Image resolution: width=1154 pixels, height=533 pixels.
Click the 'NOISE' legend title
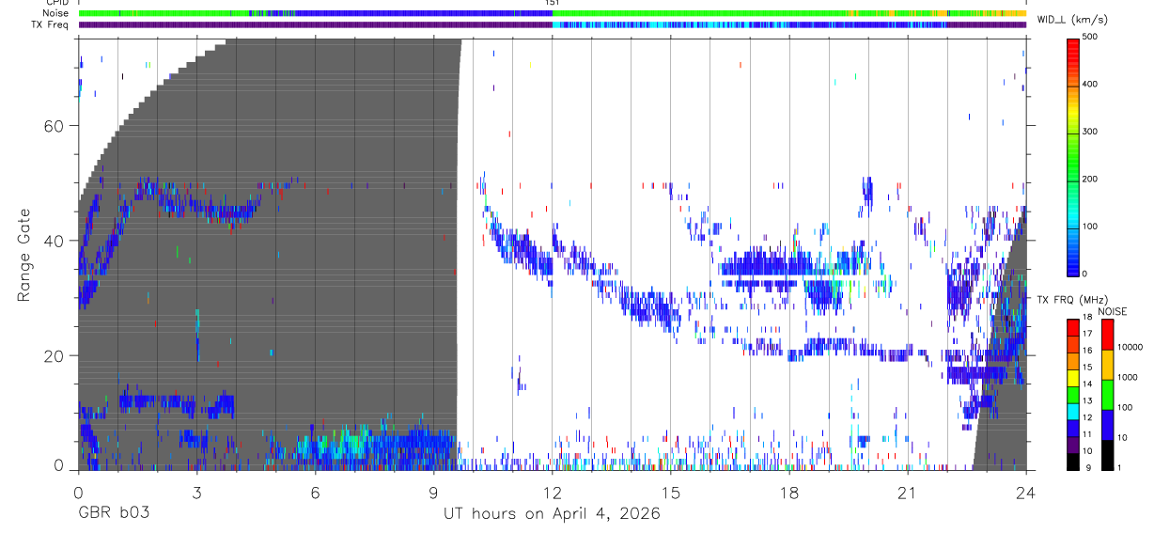(x=1113, y=311)
